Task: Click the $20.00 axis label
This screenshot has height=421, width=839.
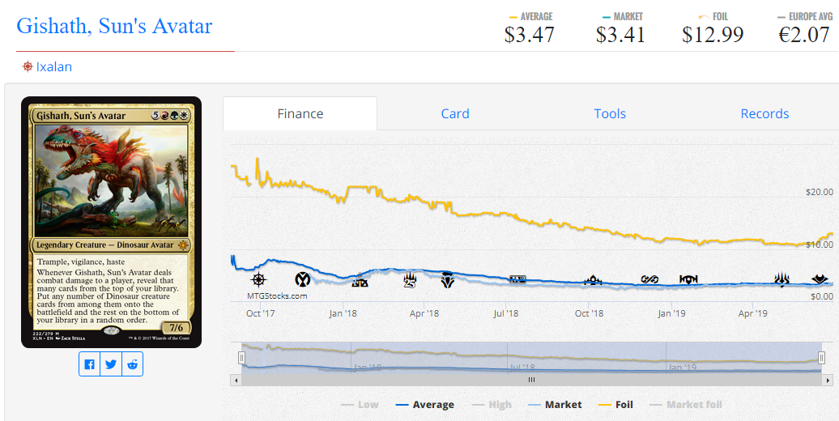Action: (x=820, y=192)
